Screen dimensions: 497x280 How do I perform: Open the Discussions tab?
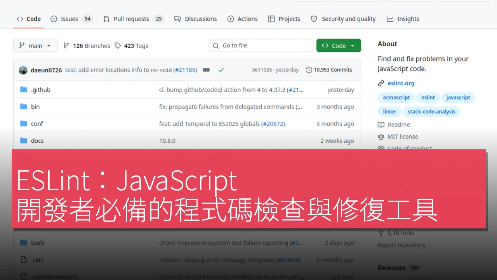pyautogui.click(x=196, y=19)
